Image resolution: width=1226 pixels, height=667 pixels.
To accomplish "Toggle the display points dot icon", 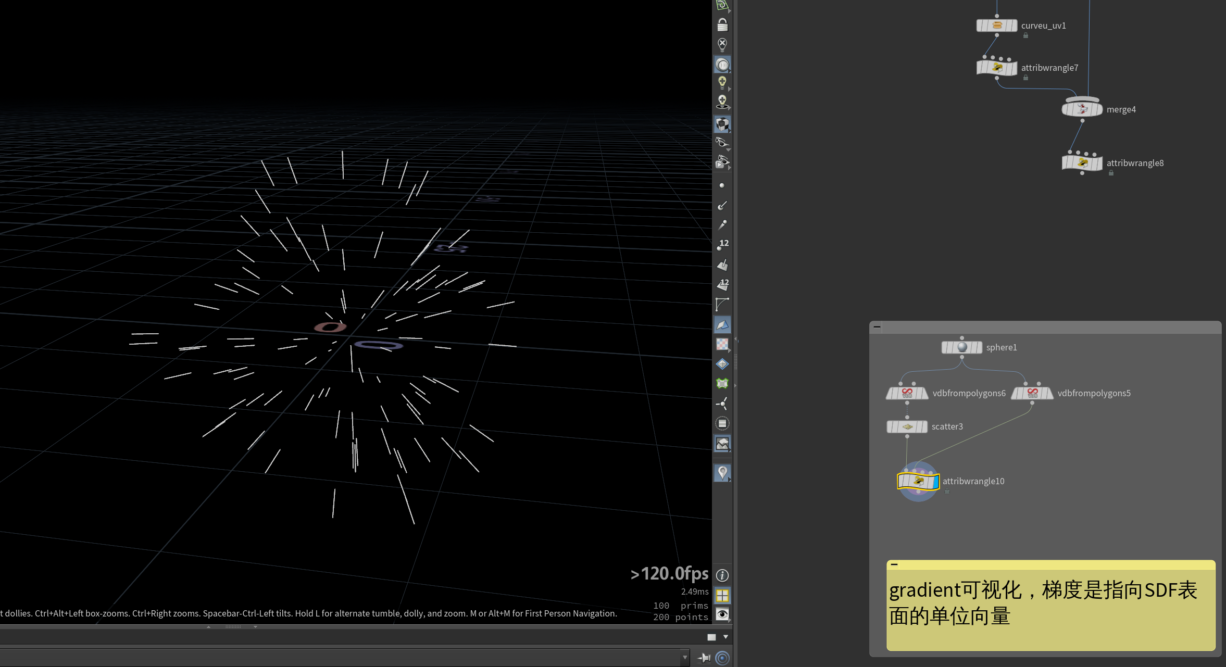I will [x=722, y=185].
